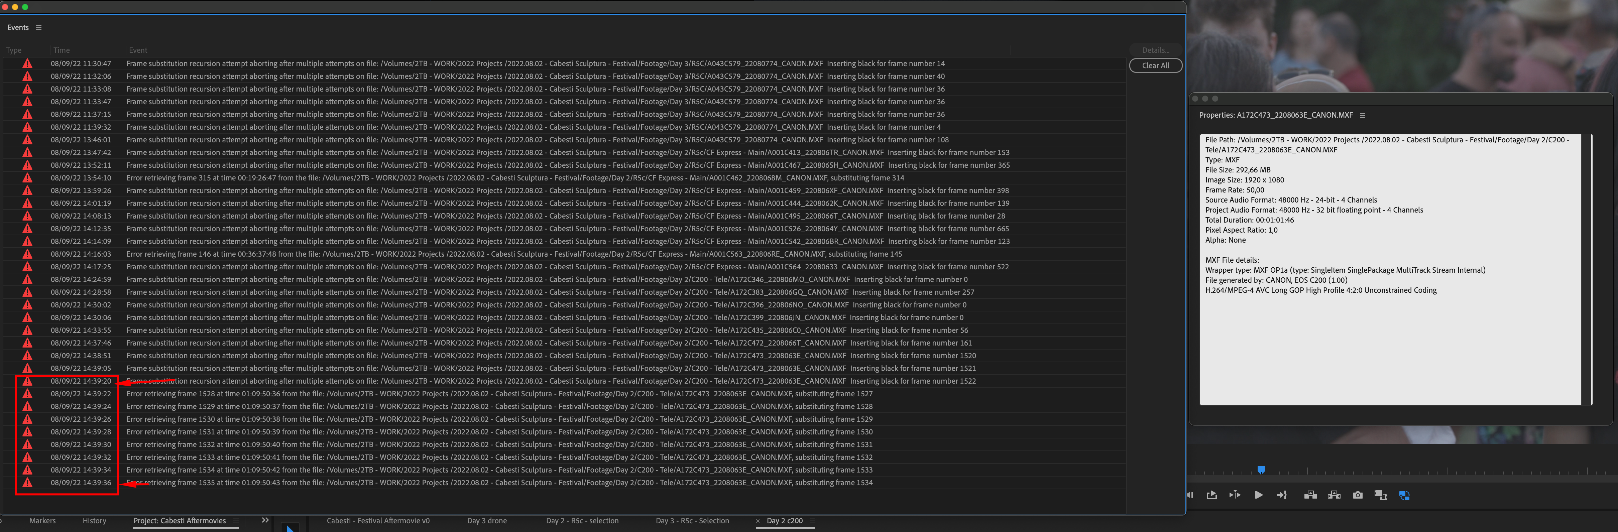Switch to the History tab
The image size is (1618, 532).
pos(94,521)
